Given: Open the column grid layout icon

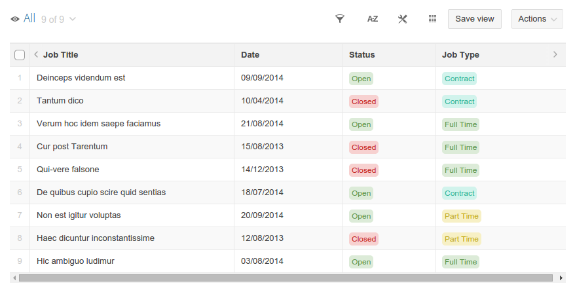Looking at the screenshot, I should pos(432,19).
